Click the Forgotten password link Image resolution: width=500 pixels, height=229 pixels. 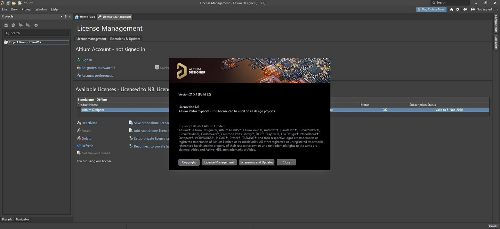tap(98, 68)
